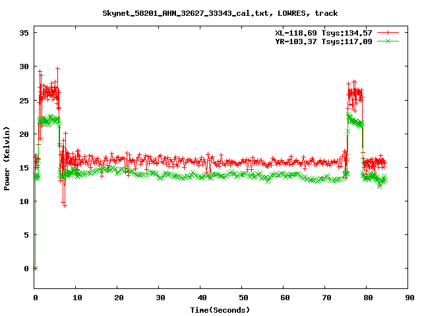Click the y-axis tick label 15
The width and height of the screenshot is (422, 316).
[24, 168]
